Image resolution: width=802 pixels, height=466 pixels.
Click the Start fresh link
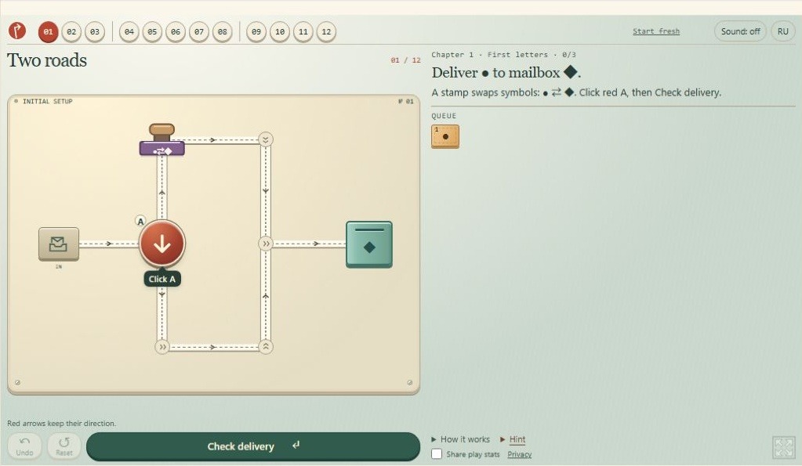point(655,31)
